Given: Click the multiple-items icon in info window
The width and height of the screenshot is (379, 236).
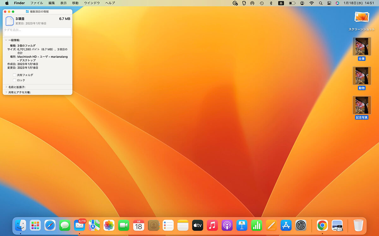Looking at the screenshot, I should point(10,21).
